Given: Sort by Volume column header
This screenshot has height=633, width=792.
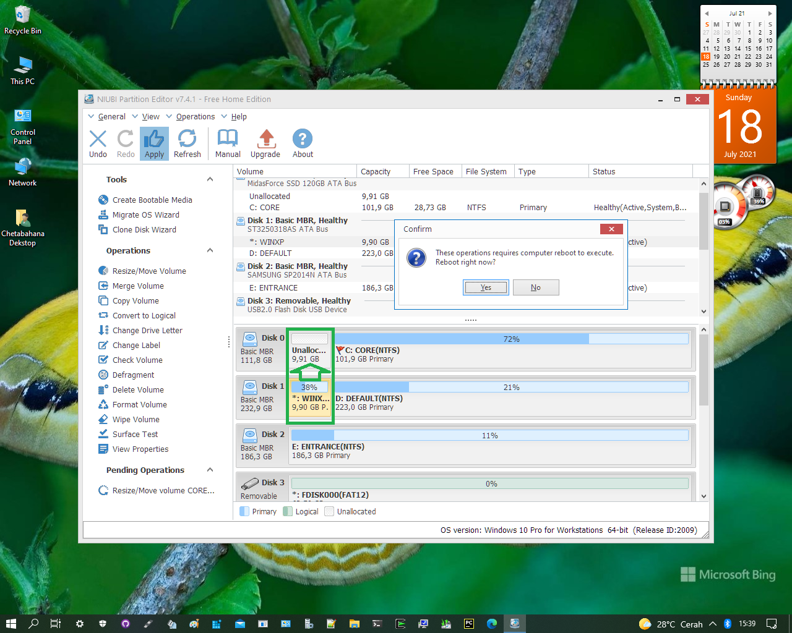Looking at the screenshot, I should coord(295,171).
